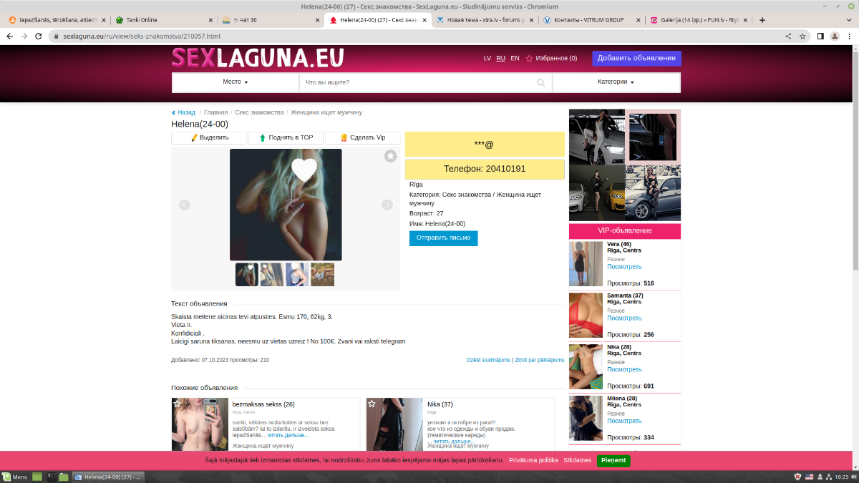Toggle the favorite star on the second similar listing
Viewport: 859px width, 483px height.
click(372, 404)
